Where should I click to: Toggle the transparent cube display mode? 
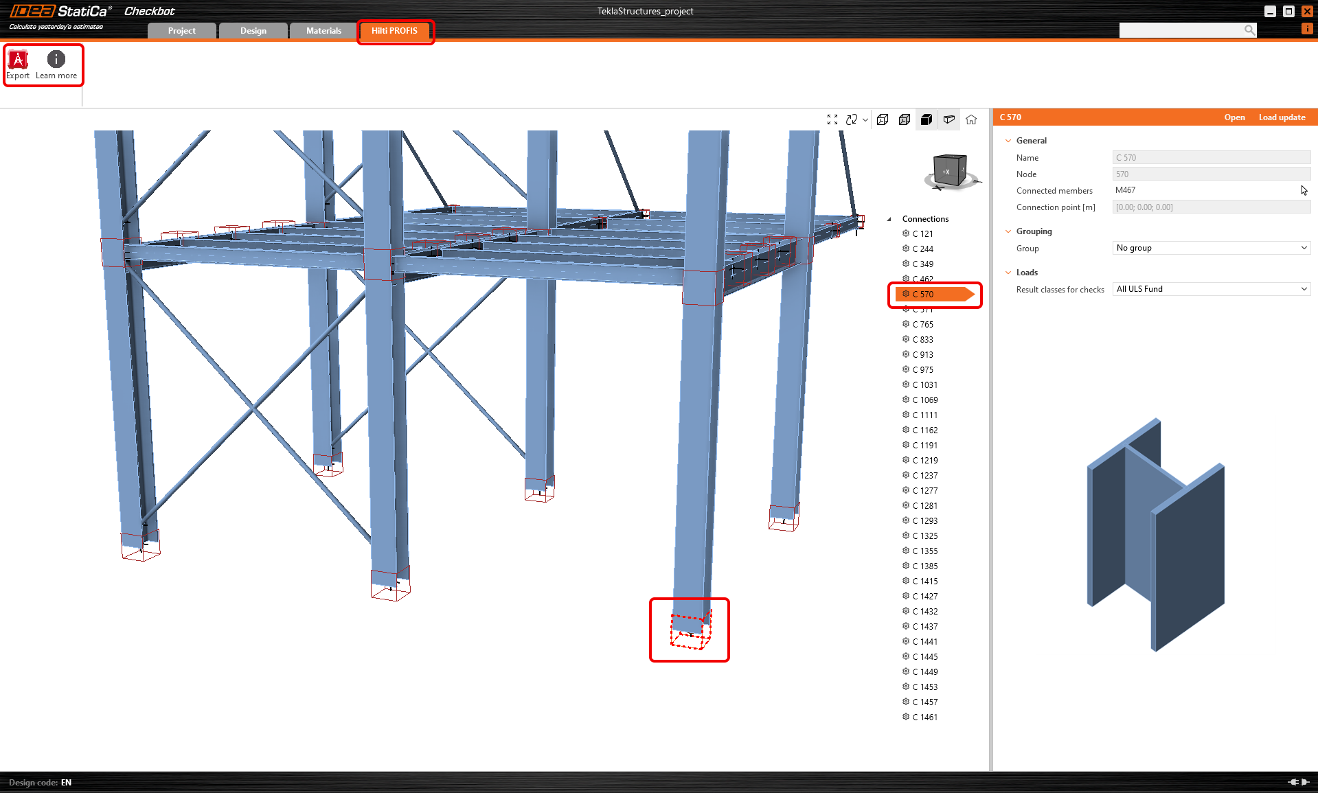(x=905, y=119)
